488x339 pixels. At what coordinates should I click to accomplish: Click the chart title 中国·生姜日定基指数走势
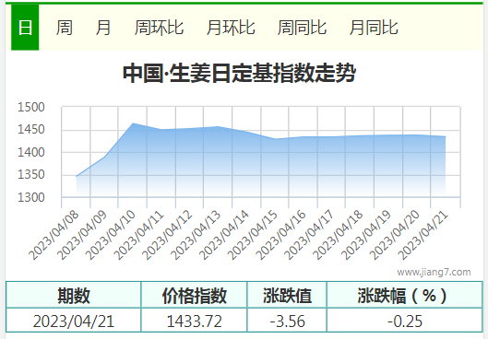pos(239,73)
